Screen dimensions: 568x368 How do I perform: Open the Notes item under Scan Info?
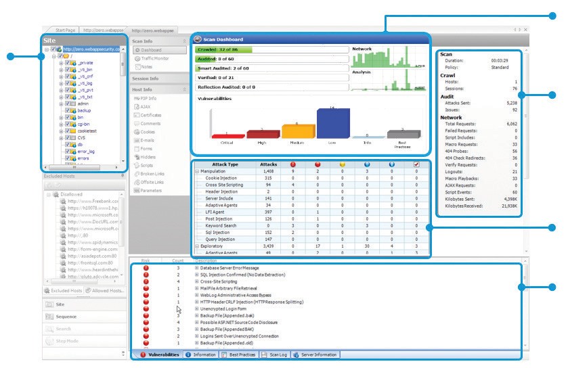point(147,67)
